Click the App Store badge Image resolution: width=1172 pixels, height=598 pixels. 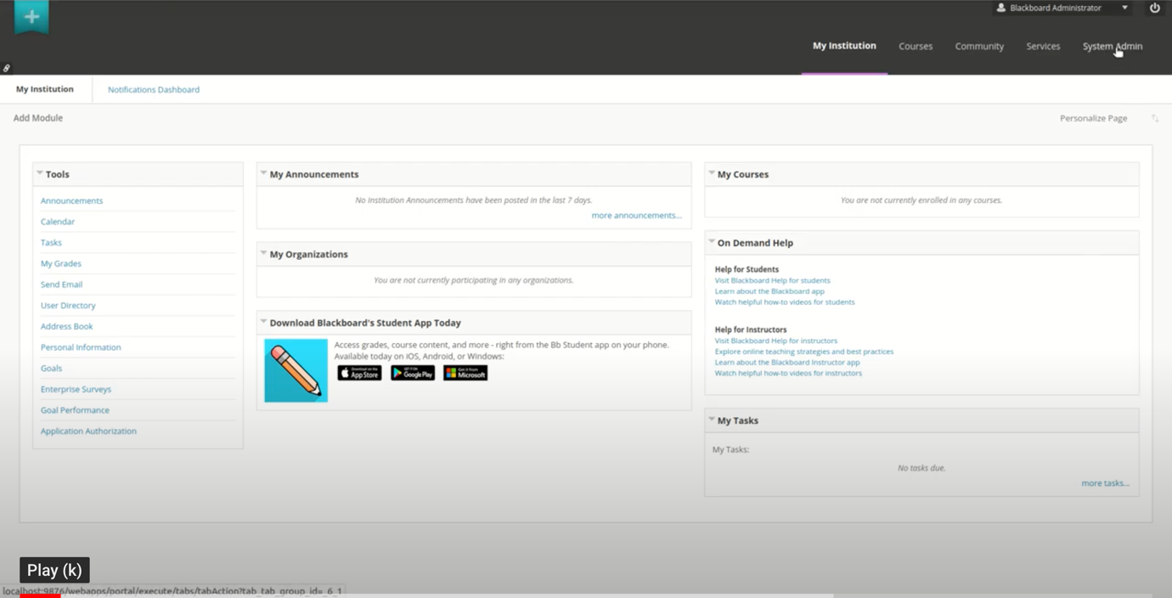coord(359,373)
